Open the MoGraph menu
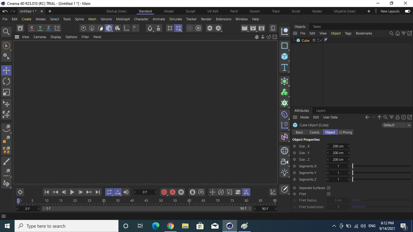The height and width of the screenshot is (232, 413). point(123,19)
